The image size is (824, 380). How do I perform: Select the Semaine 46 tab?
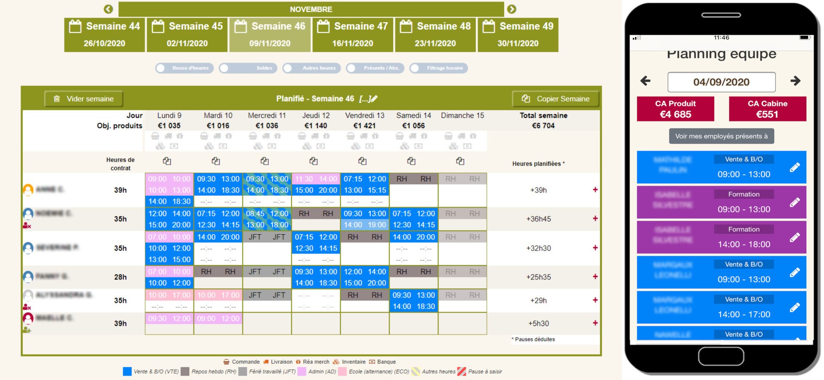[270, 35]
